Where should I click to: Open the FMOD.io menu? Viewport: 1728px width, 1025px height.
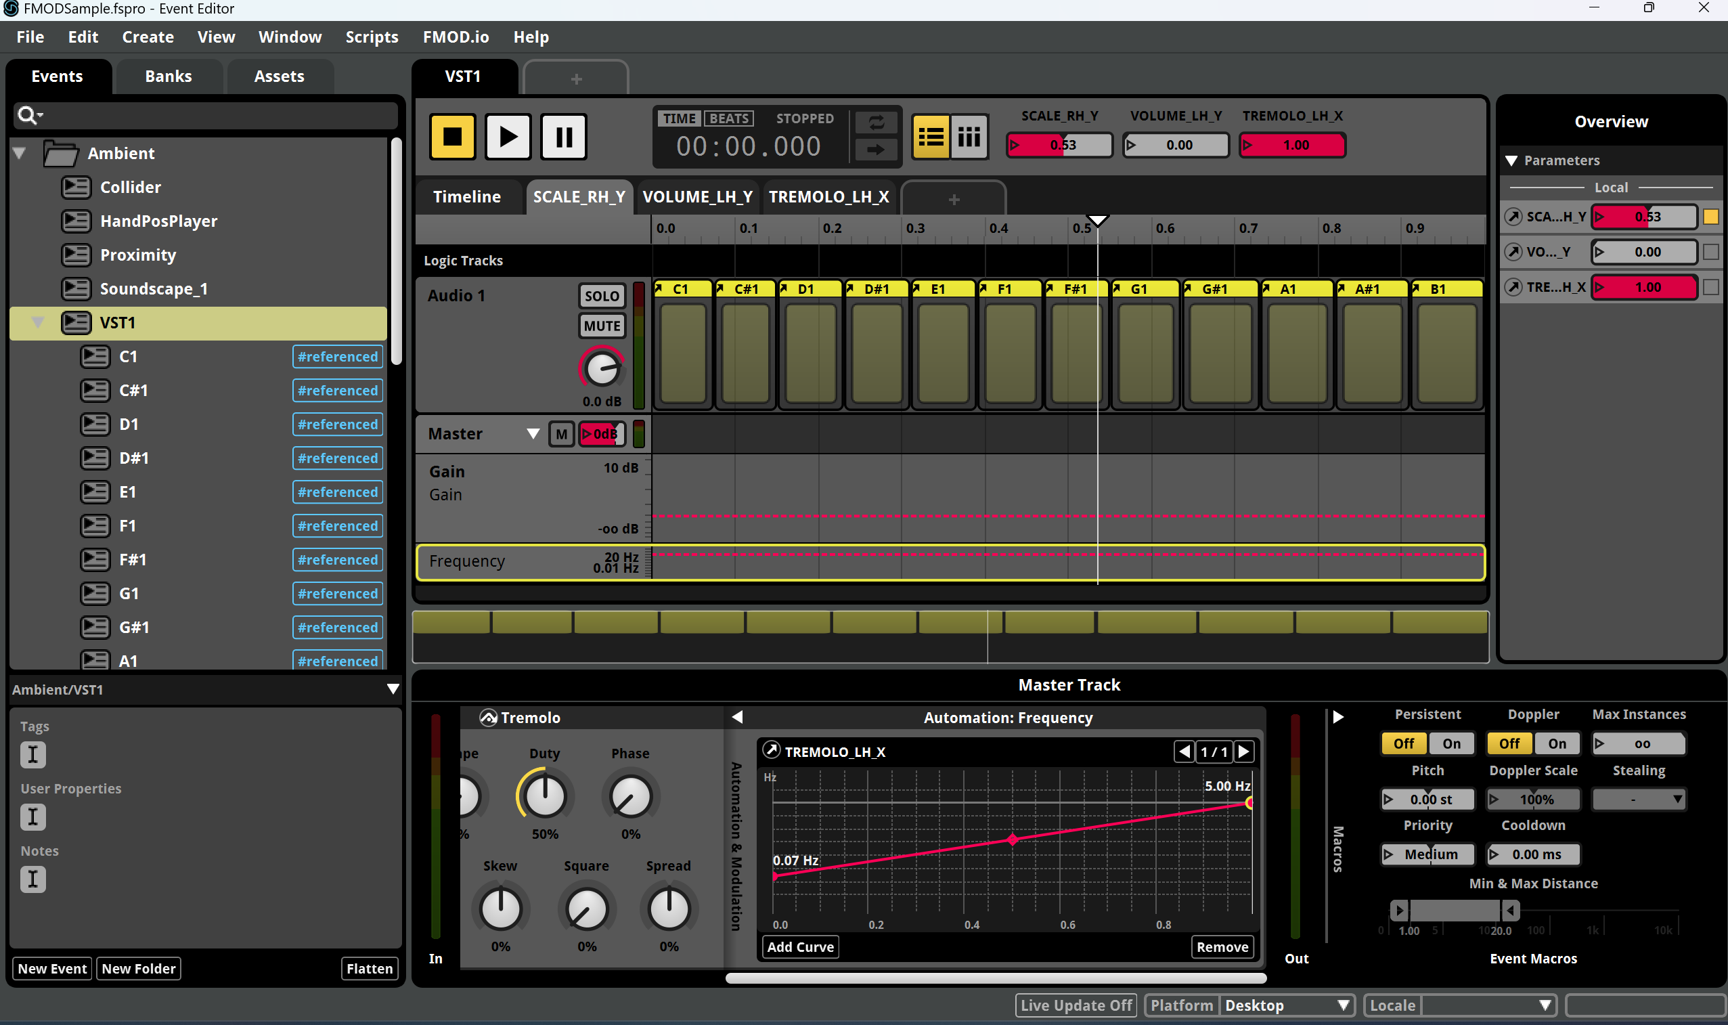tap(456, 37)
